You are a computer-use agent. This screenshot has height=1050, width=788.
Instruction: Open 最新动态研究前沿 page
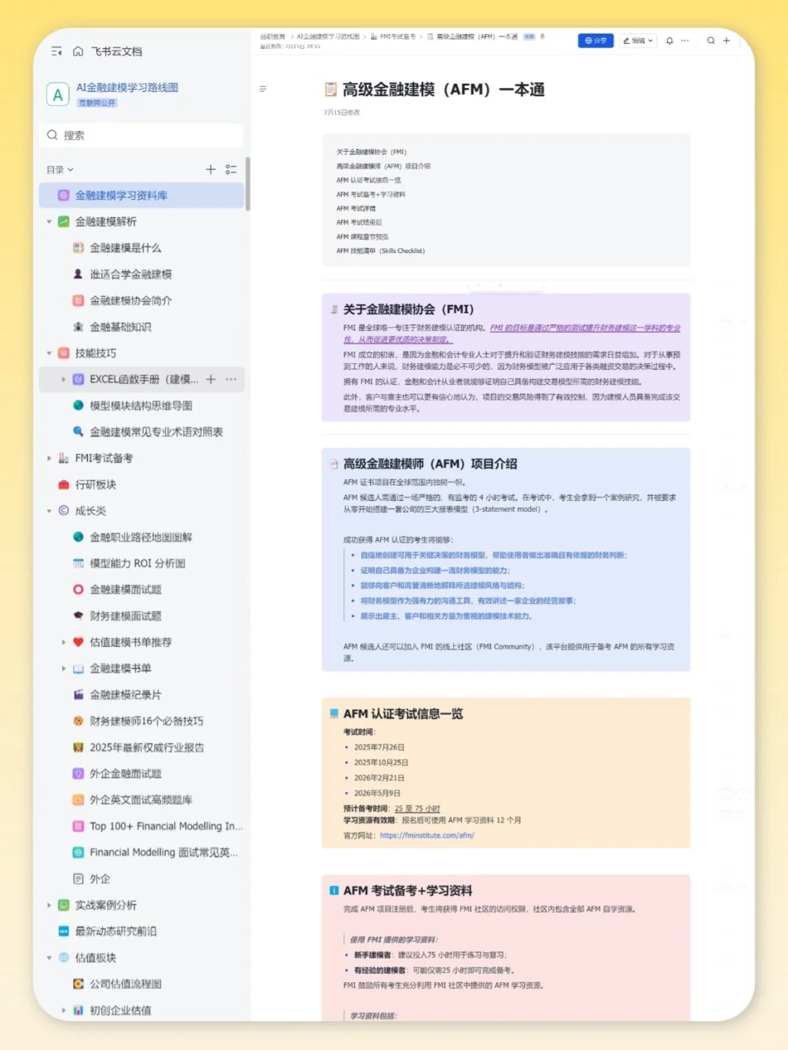tap(115, 932)
